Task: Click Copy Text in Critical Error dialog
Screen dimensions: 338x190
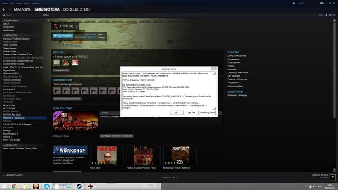Action: point(191,112)
